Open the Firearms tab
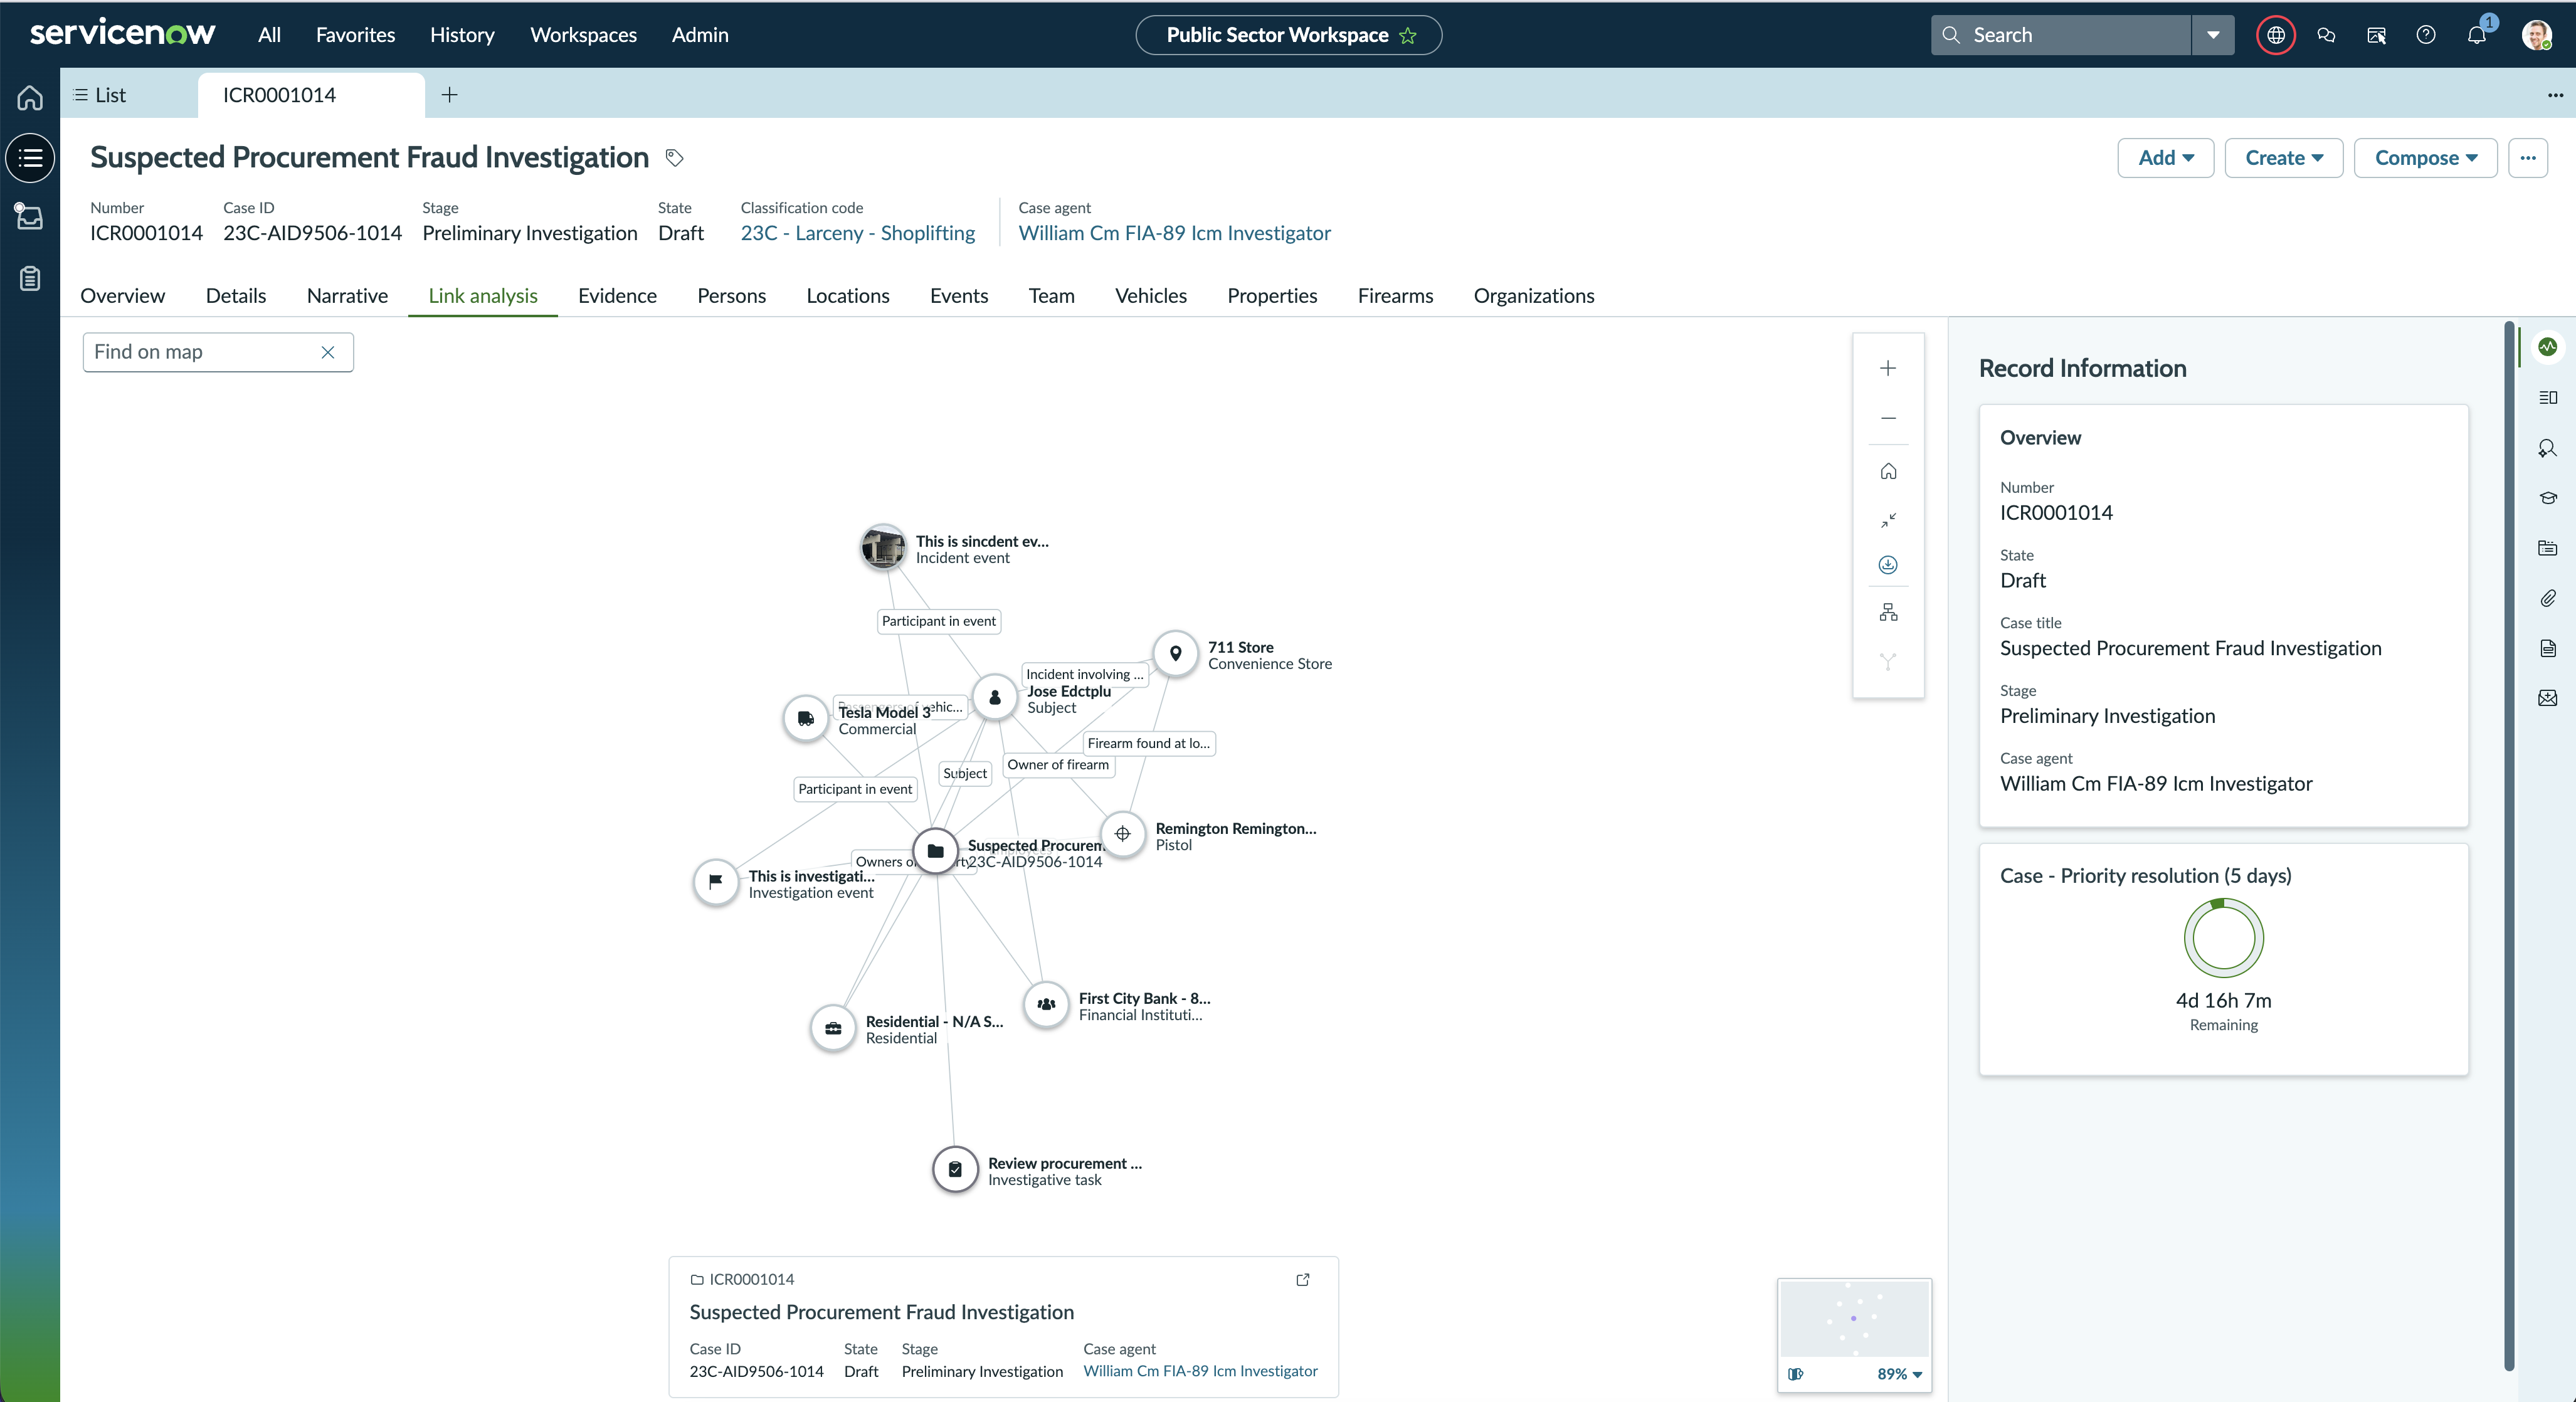This screenshot has width=2576, height=1402. coord(1395,296)
